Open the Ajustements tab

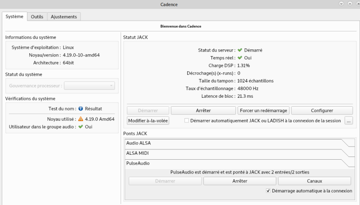[64, 17]
